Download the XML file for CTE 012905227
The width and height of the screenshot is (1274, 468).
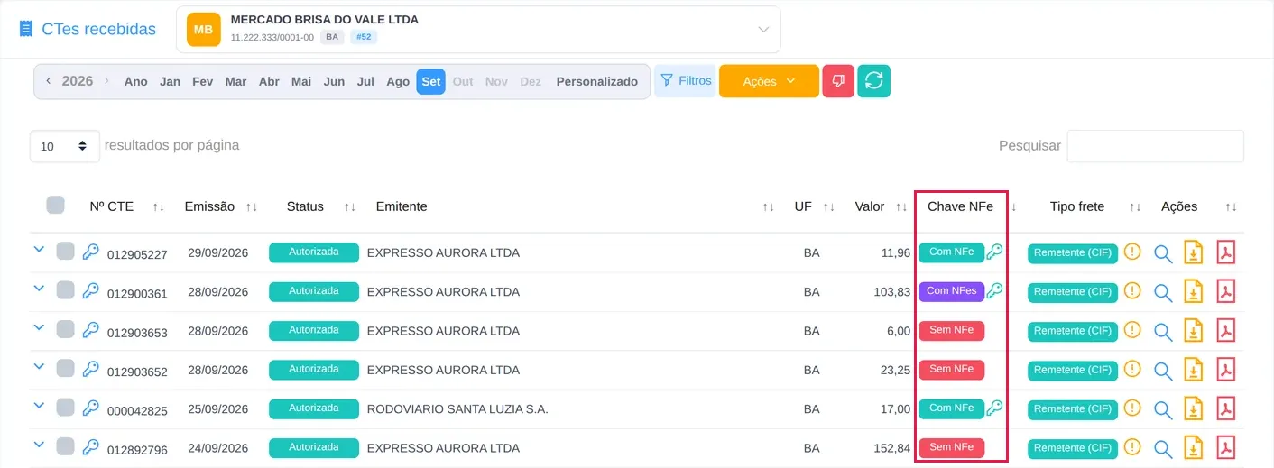1194,252
